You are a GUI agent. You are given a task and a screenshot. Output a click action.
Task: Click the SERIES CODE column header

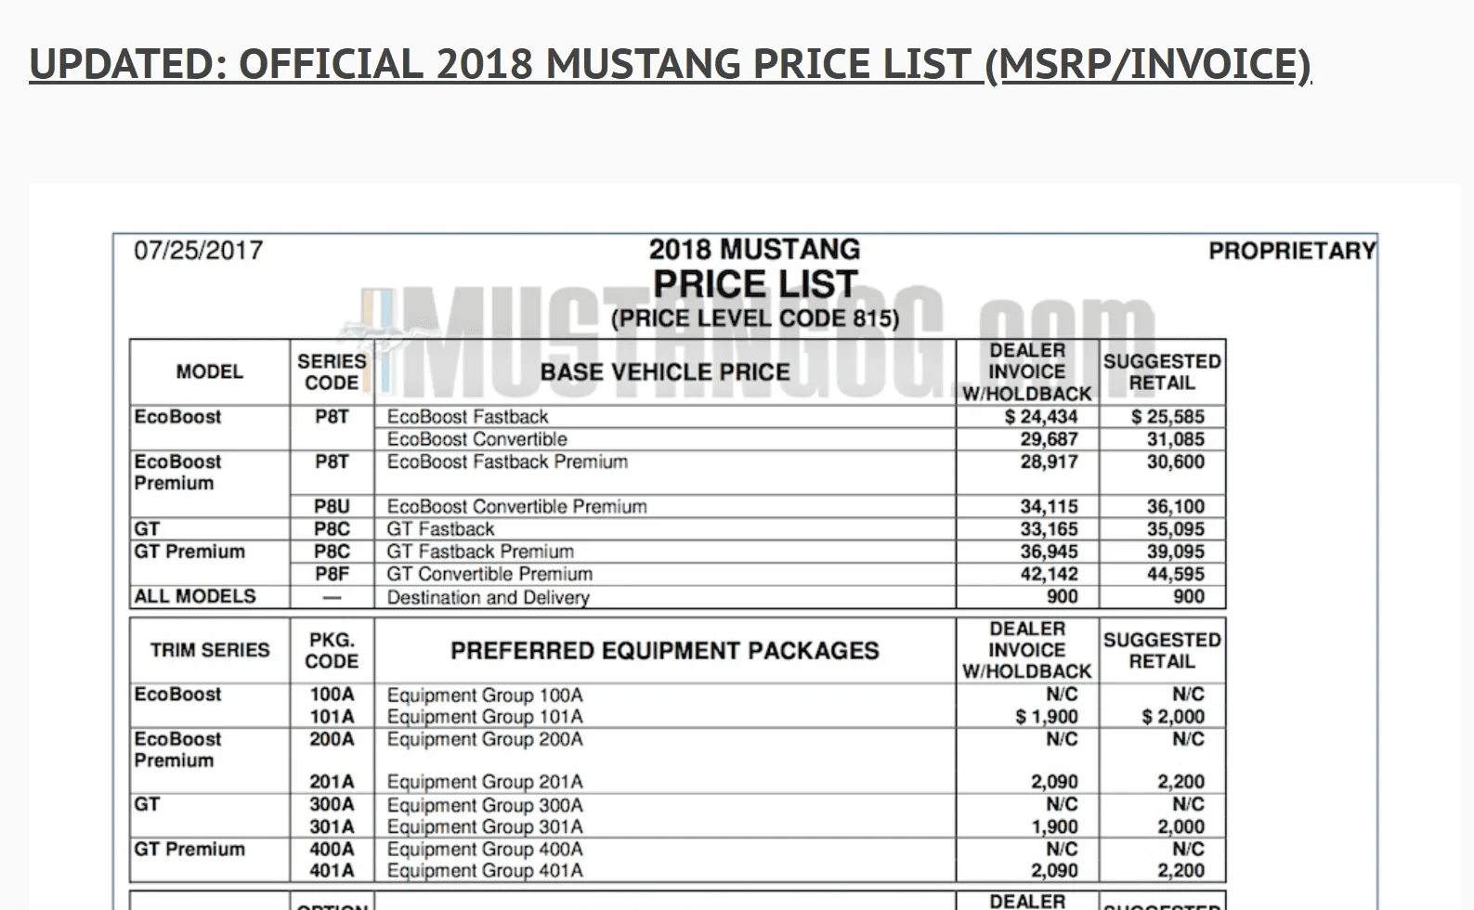332,371
